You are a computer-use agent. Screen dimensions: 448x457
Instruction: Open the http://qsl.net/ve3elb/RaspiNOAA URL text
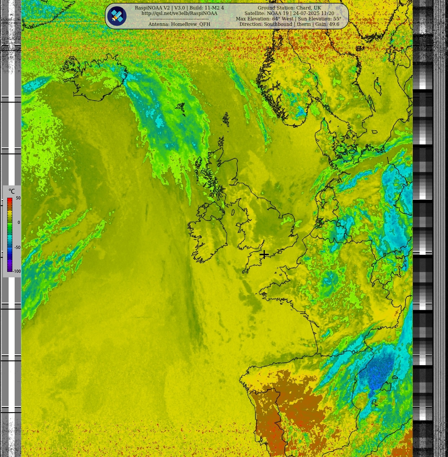point(179,13)
